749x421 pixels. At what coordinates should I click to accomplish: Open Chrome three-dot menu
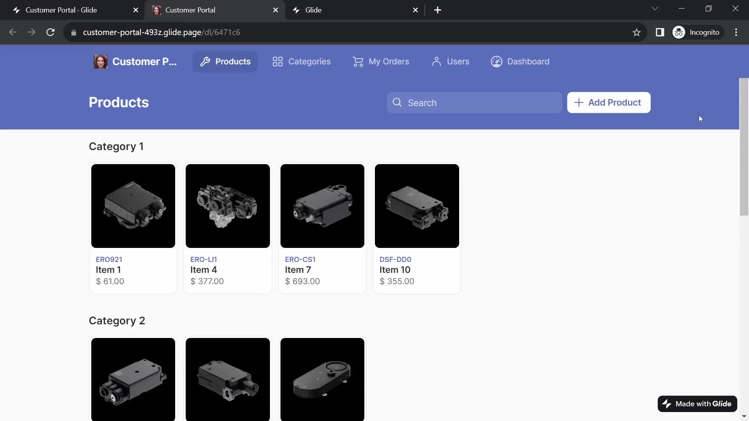tap(736, 32)
